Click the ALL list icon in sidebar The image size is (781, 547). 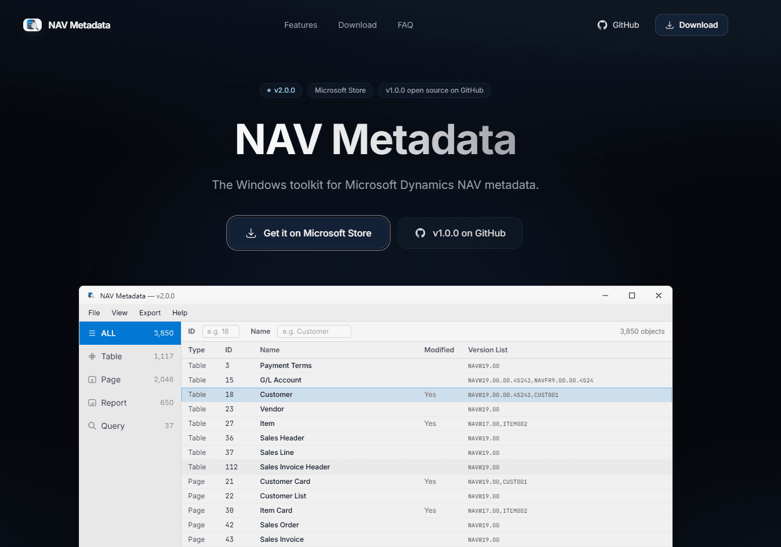point(92,333)
